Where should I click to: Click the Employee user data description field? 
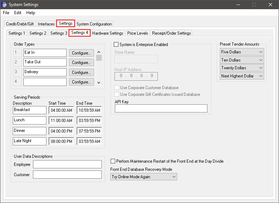point(67,164)
